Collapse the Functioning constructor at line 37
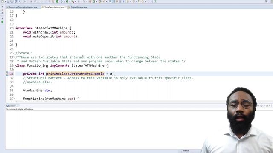 (14, 99)
